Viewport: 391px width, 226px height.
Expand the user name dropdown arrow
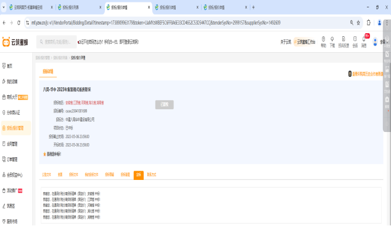point(387,42)
